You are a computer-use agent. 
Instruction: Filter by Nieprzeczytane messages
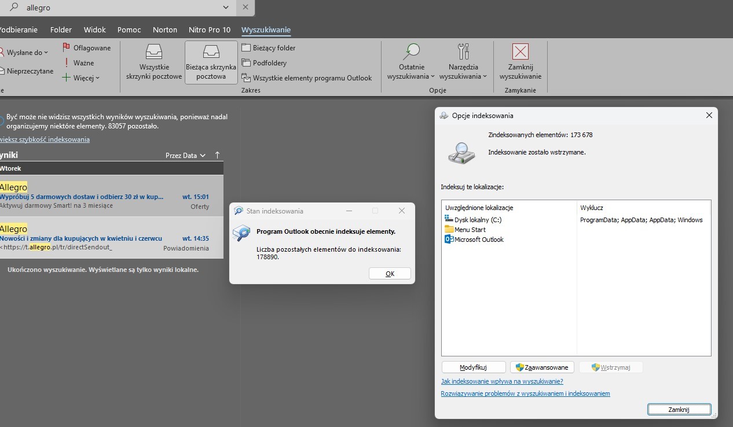pos(27,71)
